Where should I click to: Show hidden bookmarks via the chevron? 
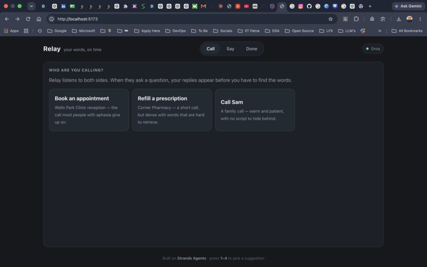(x=380, y=31)
